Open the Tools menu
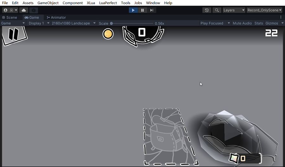Image resolution: width=285 pixels, height=167 pixels. (126, 3)
